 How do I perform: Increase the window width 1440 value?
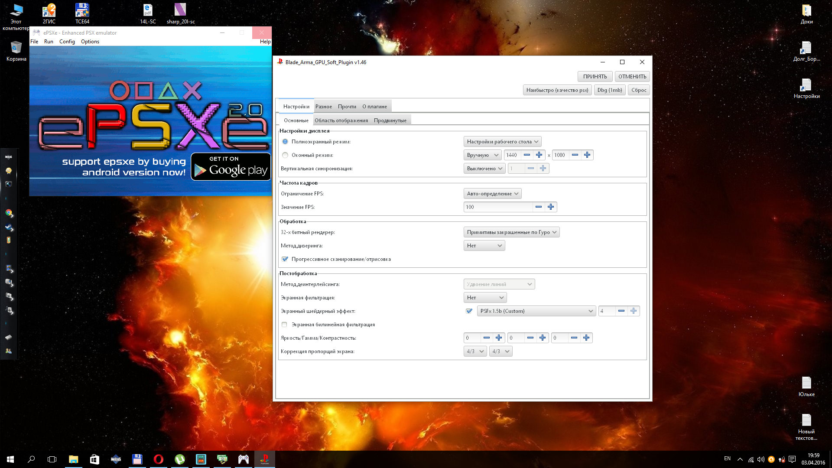(539, 155)
